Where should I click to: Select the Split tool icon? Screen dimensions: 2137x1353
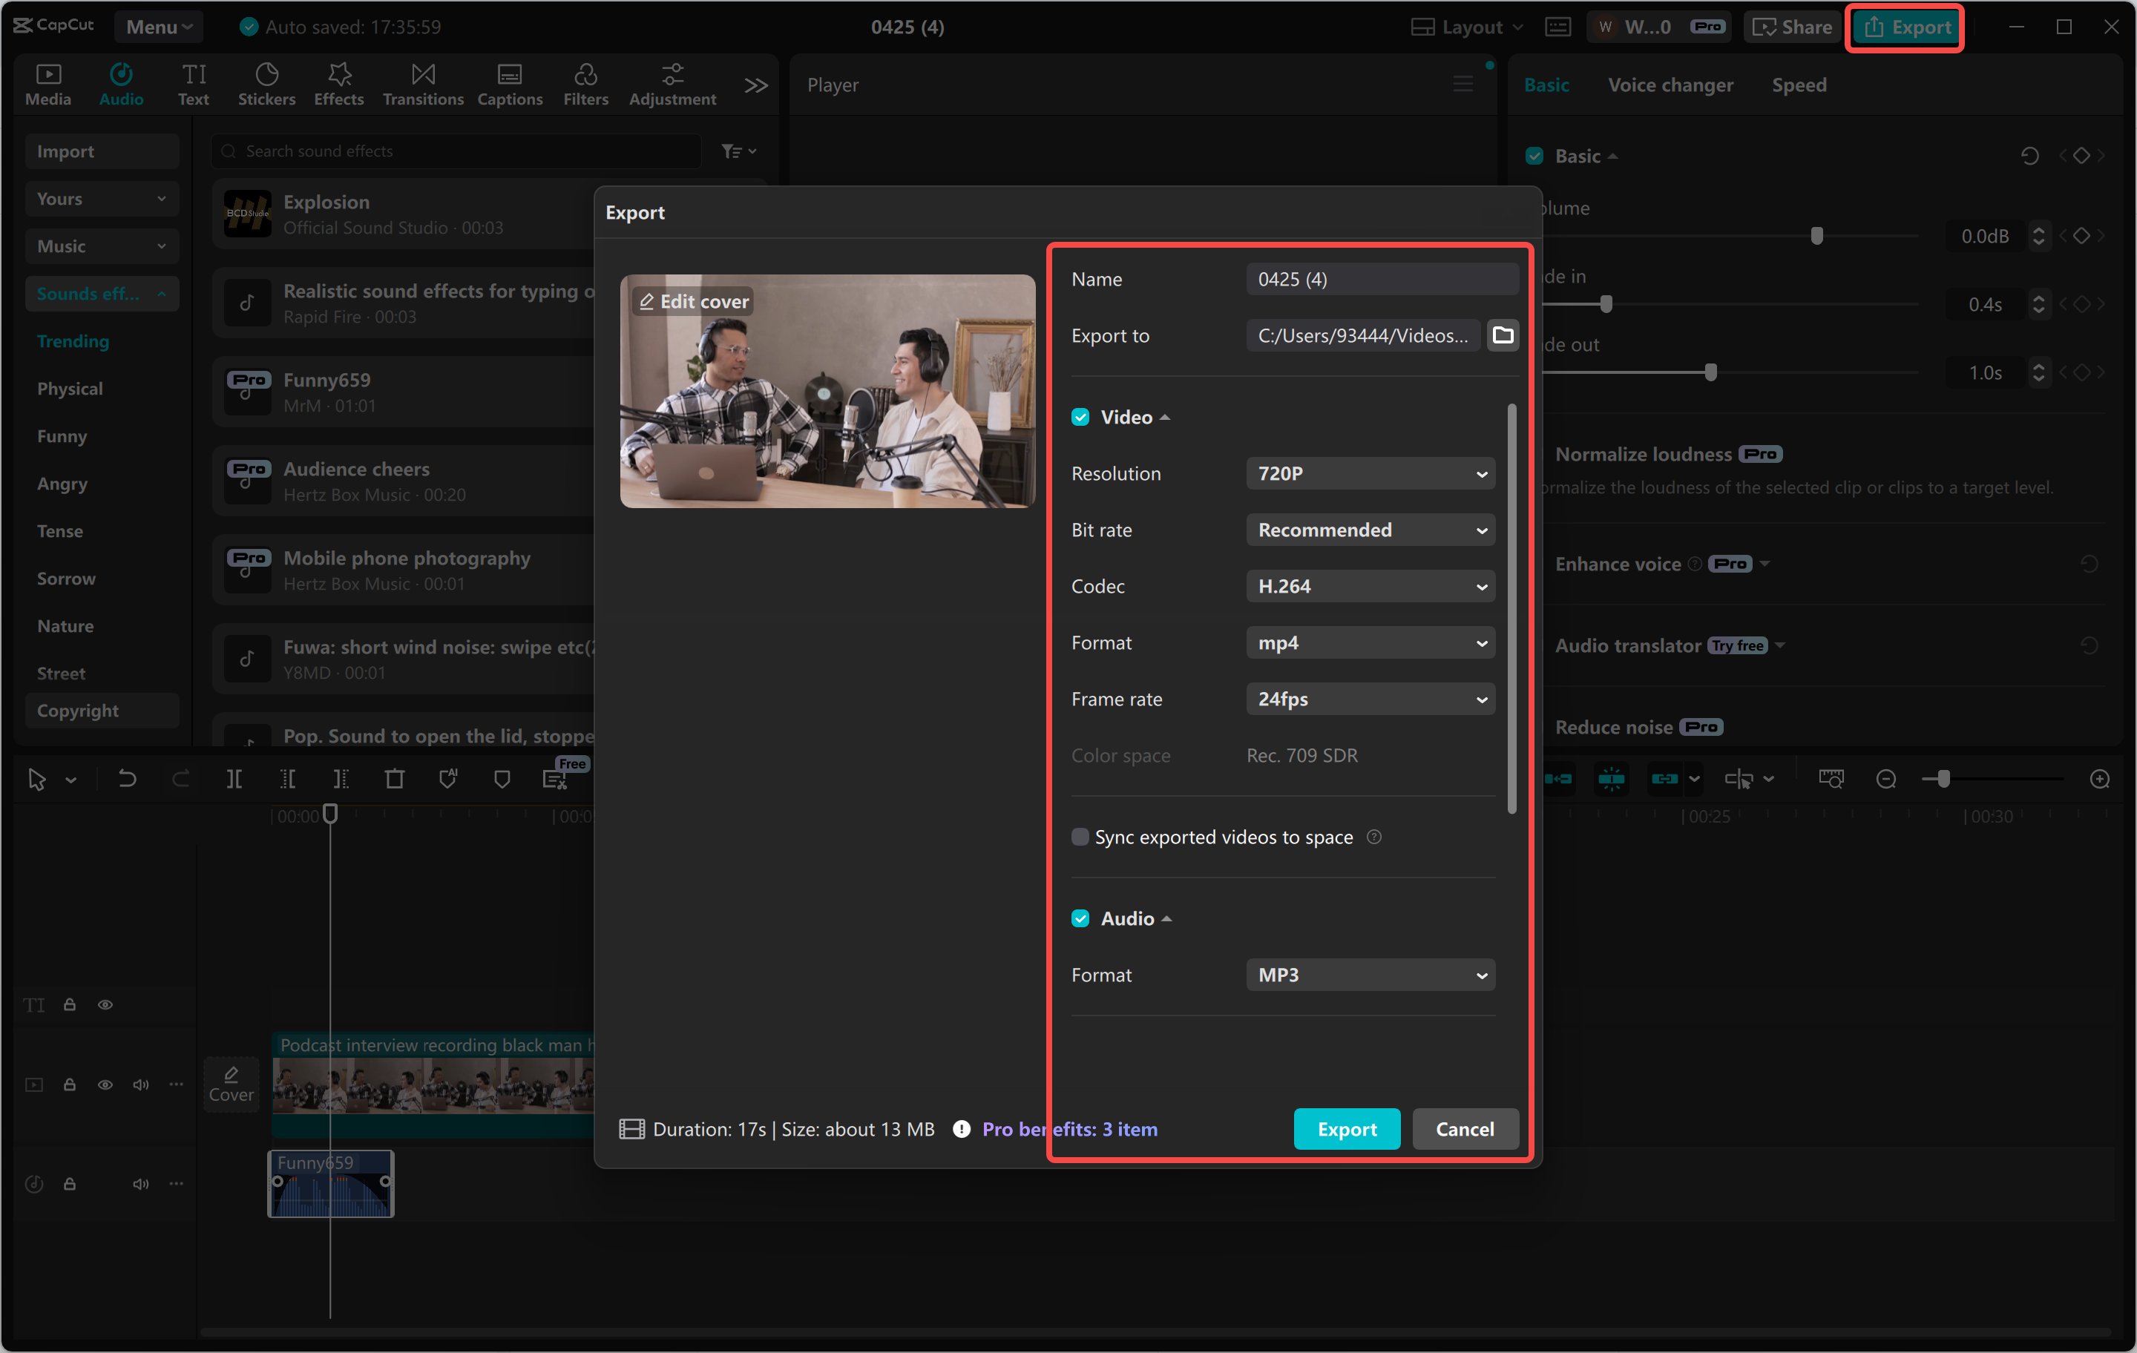pos(235,778)
